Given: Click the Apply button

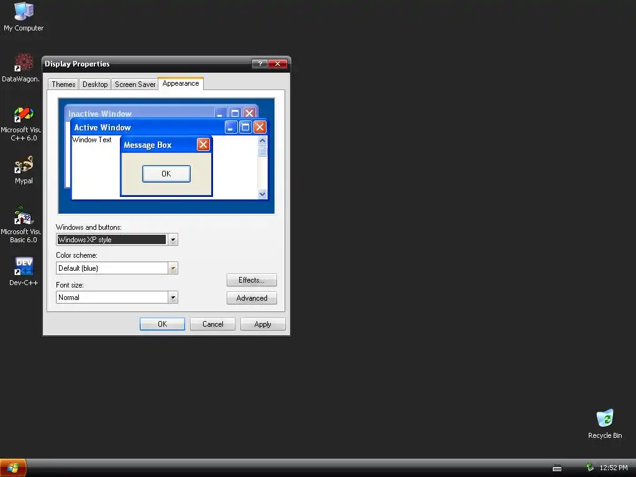Looking at the screenshot, I should tap(263, 324).
